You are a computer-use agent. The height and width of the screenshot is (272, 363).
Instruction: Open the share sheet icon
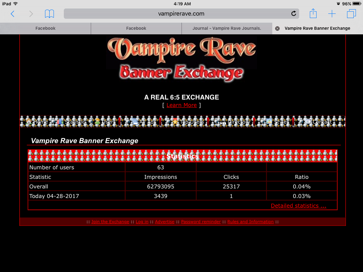tap(313, 13)
